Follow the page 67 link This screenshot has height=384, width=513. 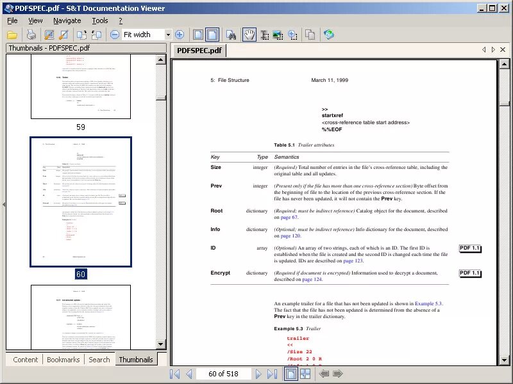coord(289,218)
